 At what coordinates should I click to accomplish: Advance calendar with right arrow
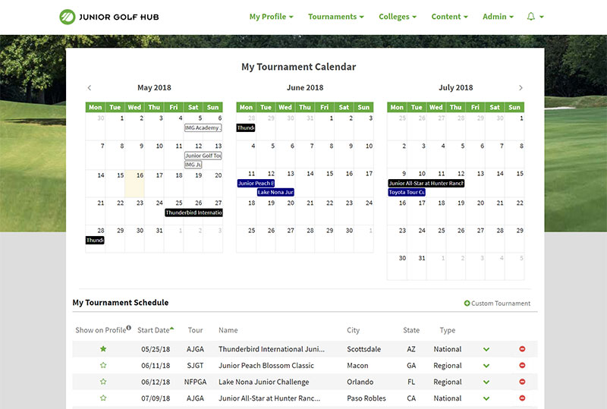pos(521,88)
